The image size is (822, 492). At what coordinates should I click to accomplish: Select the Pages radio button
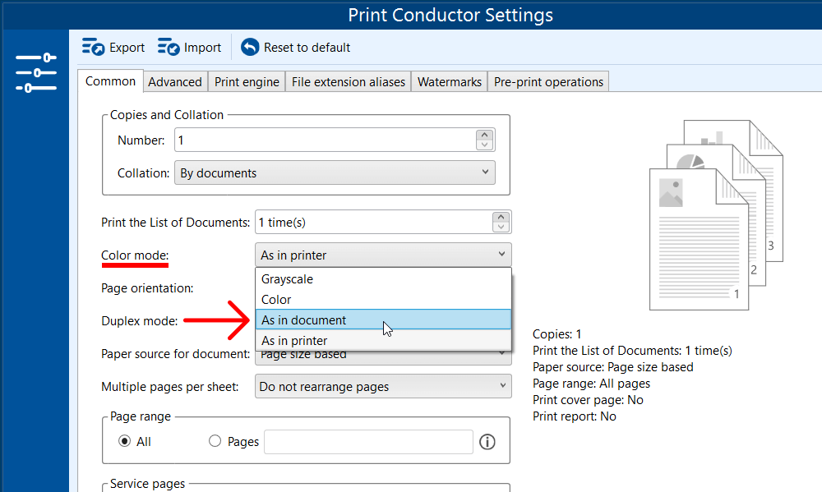215,441
